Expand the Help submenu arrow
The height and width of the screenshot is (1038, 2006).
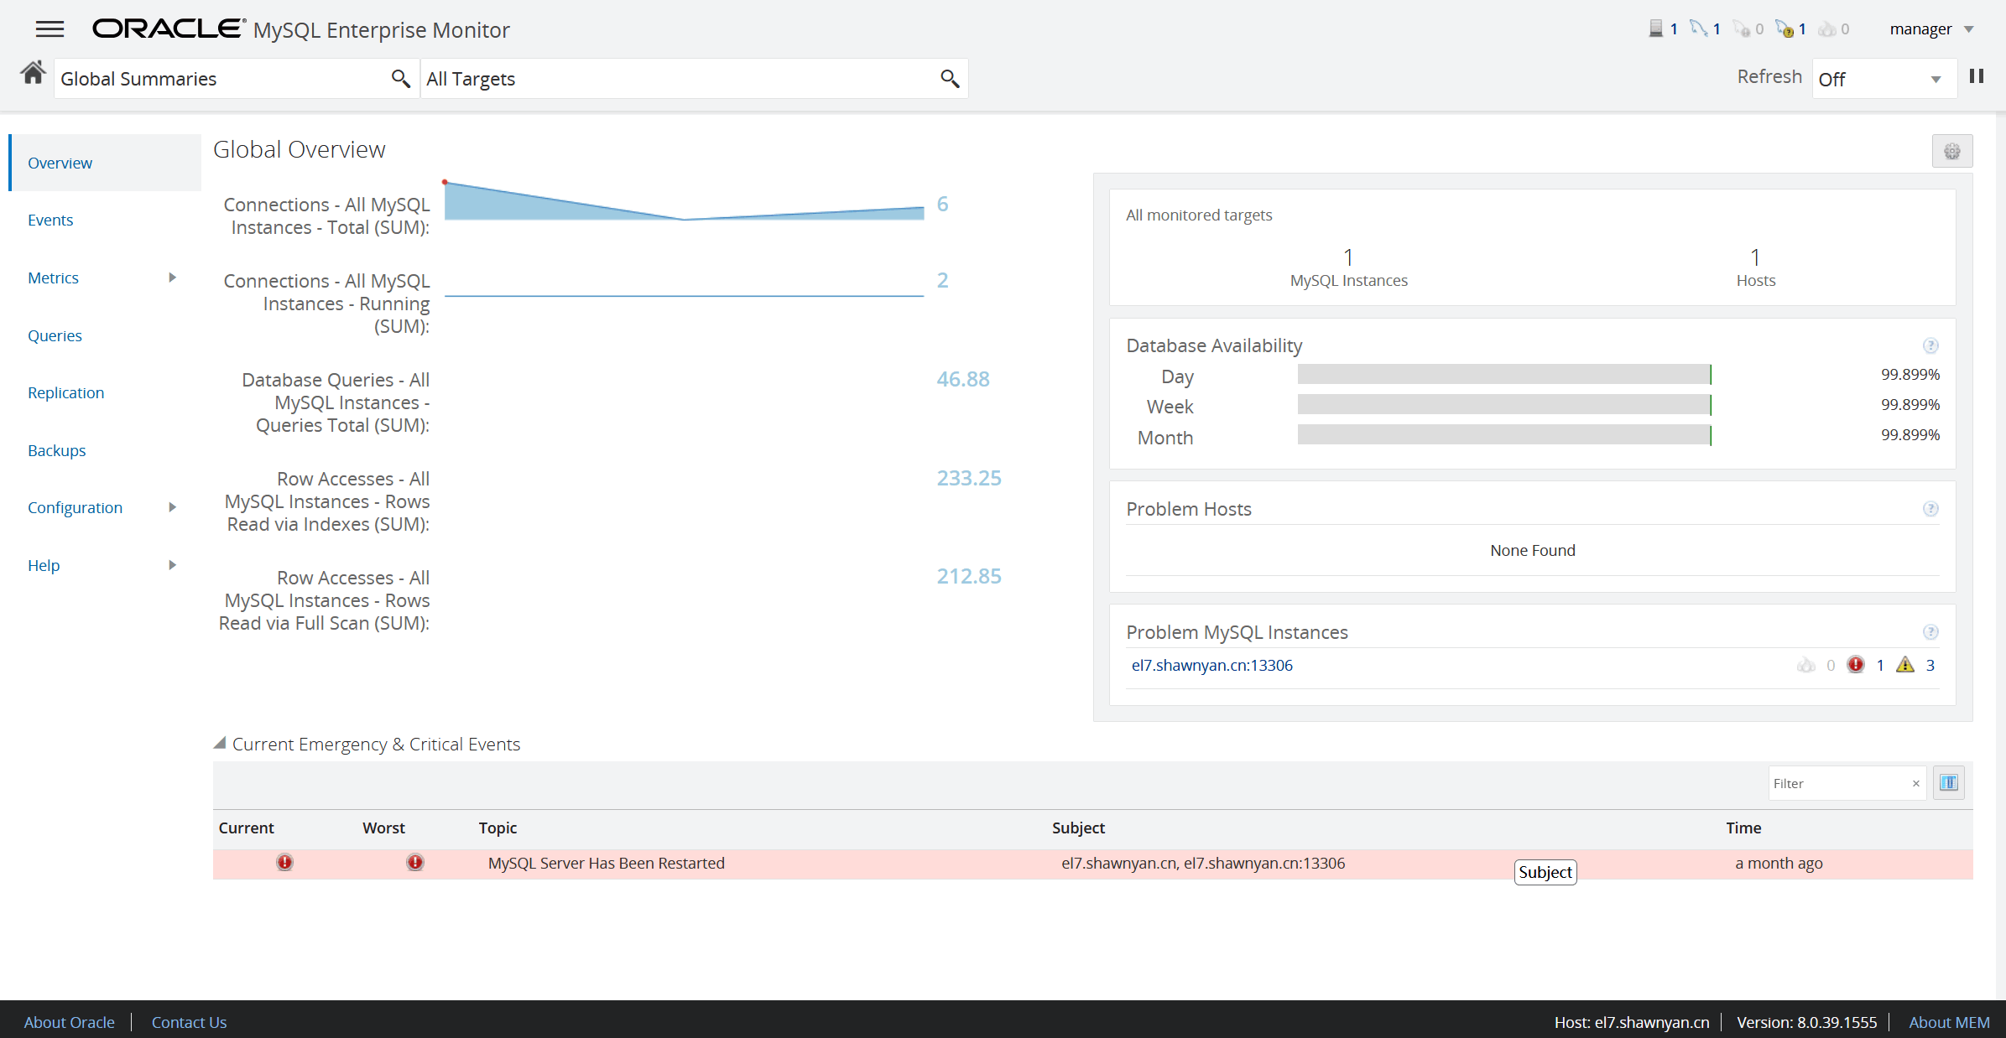(x=172, y=565)
